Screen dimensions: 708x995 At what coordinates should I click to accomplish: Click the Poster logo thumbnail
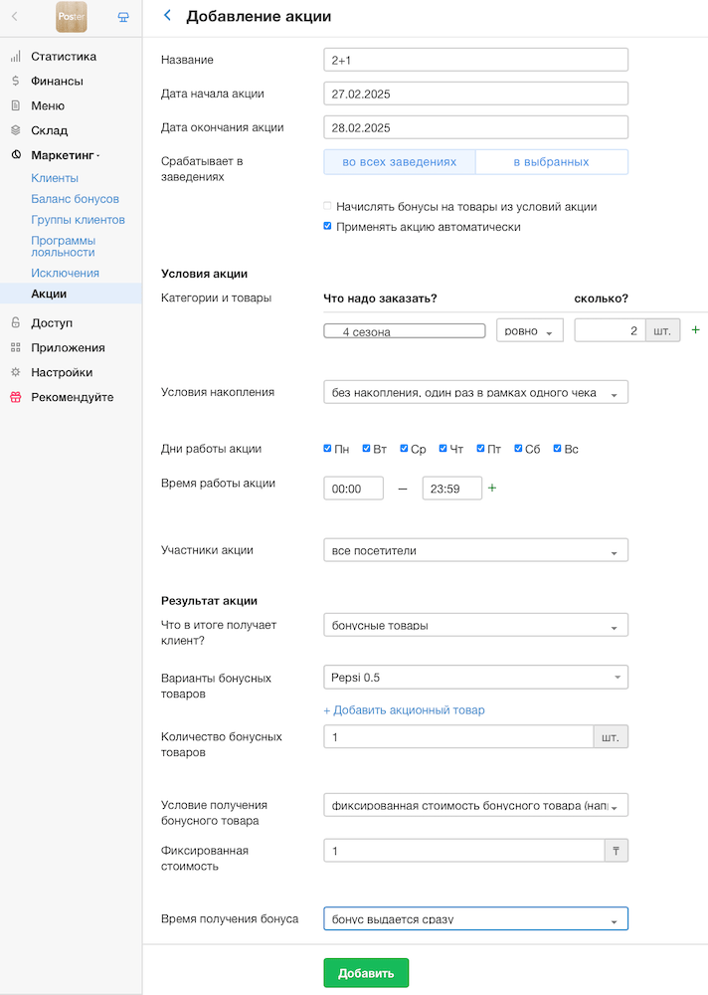[72, 17]
